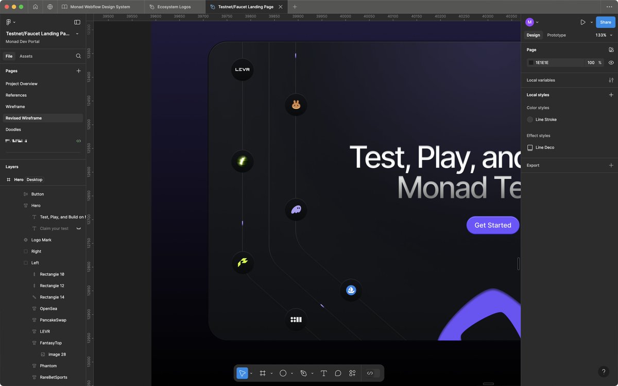Open Local variables settings icon
Image resolution: width=618 pixels, height=386 pixels.
pyautogui.click(x=611, y=80)
